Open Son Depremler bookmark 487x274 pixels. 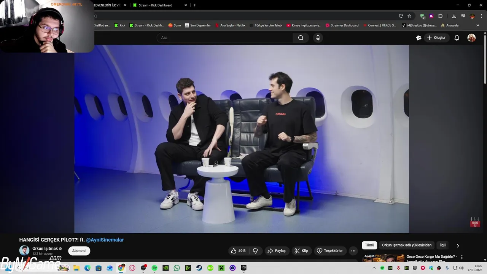coord(198,25)
